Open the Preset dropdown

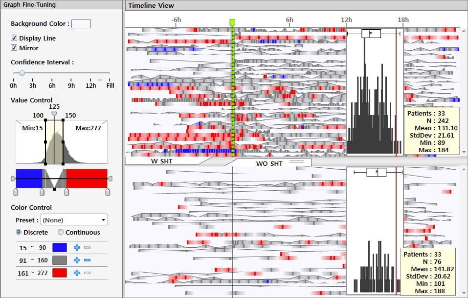pos(74,220)
